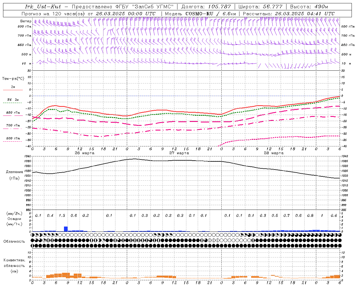Click the Долгота: 105.787 header field

point(206,7)
